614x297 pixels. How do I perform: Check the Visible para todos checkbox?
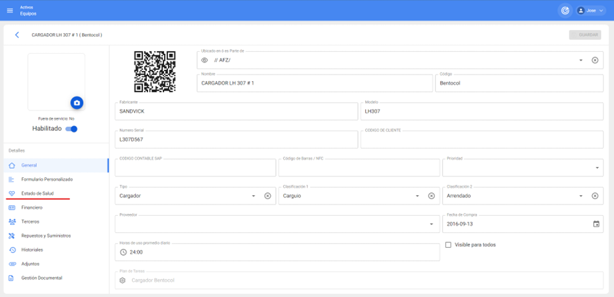point(449,245)
